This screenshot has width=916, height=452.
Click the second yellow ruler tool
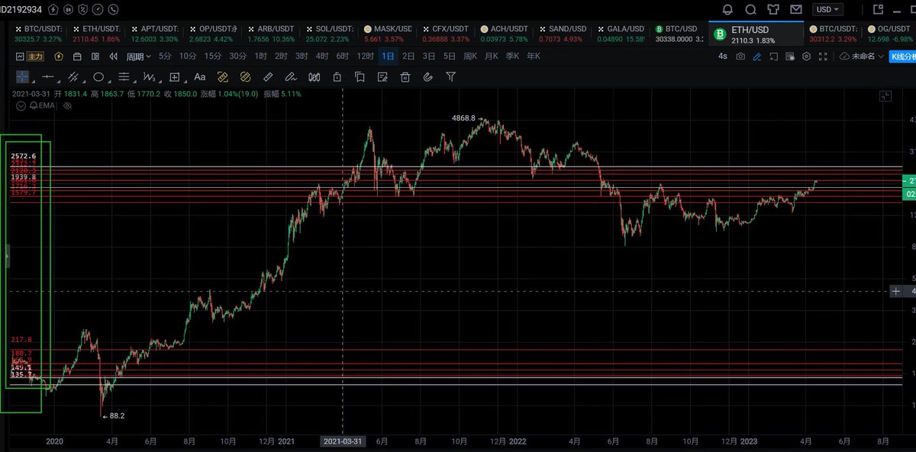[x=245, y=76]
